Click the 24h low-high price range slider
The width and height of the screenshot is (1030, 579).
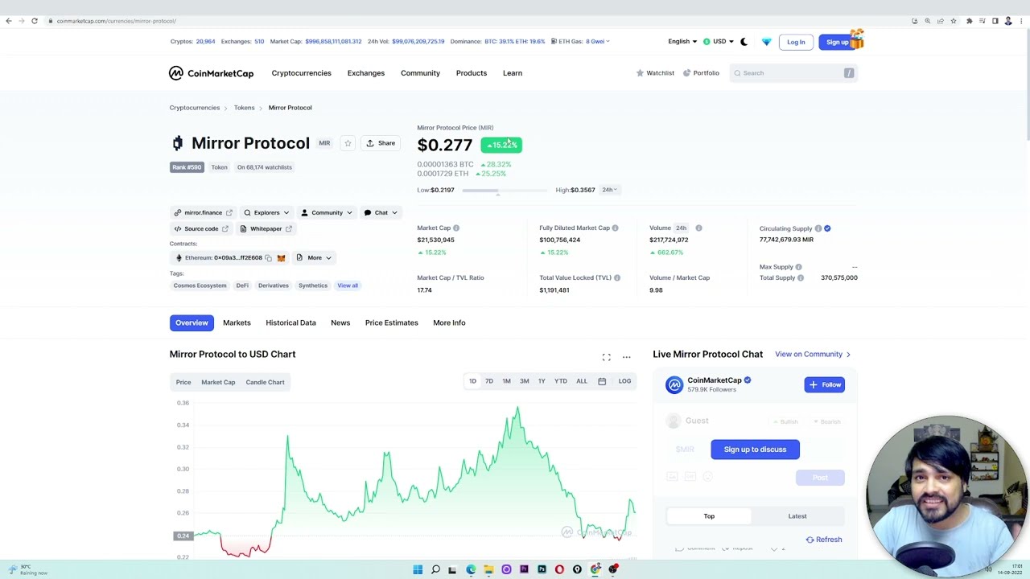click(505, 191)
